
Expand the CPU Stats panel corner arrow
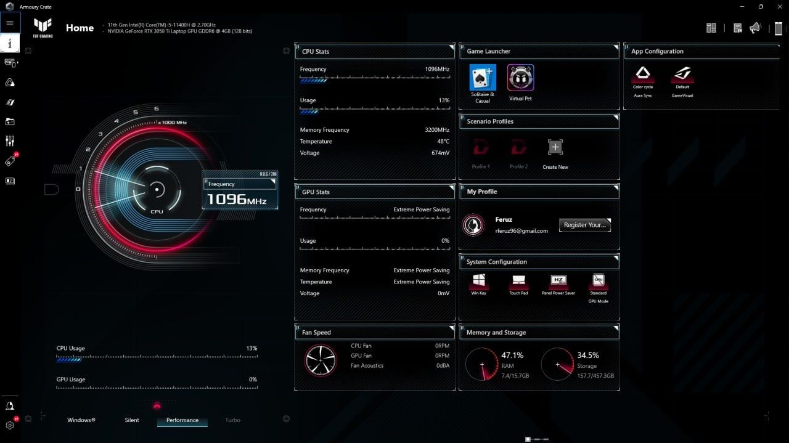coord(451,47)
